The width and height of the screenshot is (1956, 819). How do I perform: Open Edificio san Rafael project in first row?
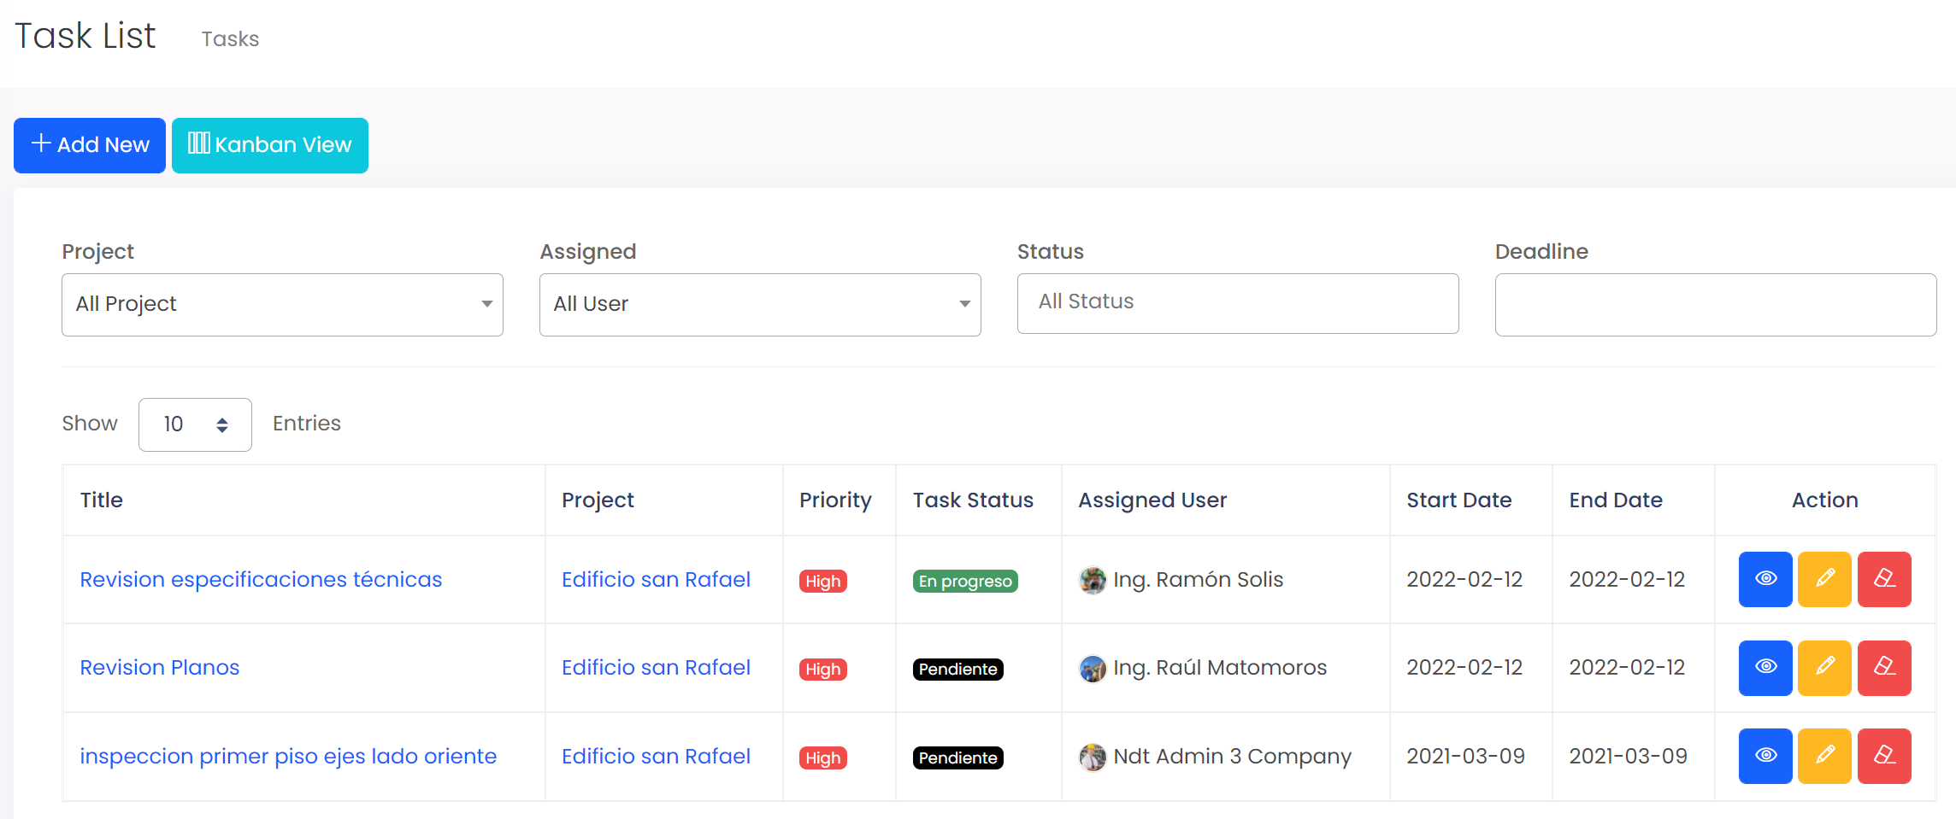[656, 580]
